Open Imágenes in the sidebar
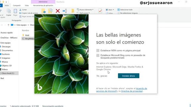This screenshot has height=107, width=191. 6,58
